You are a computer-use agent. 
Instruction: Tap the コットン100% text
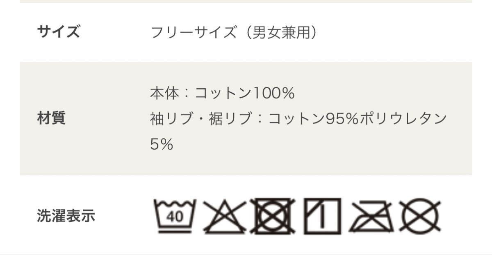tap(245, 94)
